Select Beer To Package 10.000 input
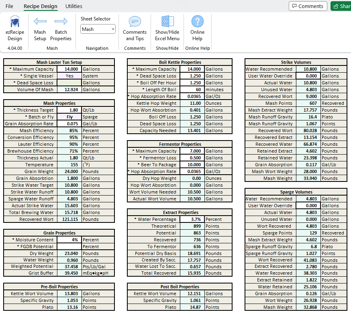351x314 pixels. (192, 165)
